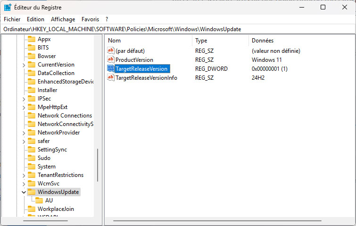356x226 pixels.
Task: Click the IPSec folder icon
Action: [32, 99]
